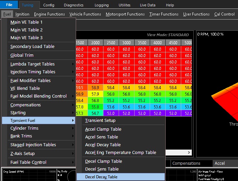Click the 3D surface plot view
The image size is (238, 181).
pyautogui.click(x=217, y=94)
